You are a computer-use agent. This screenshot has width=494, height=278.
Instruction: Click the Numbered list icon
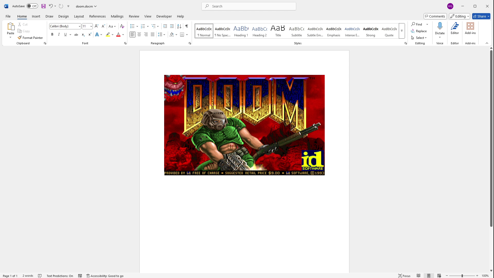click(x=143, y=26)
